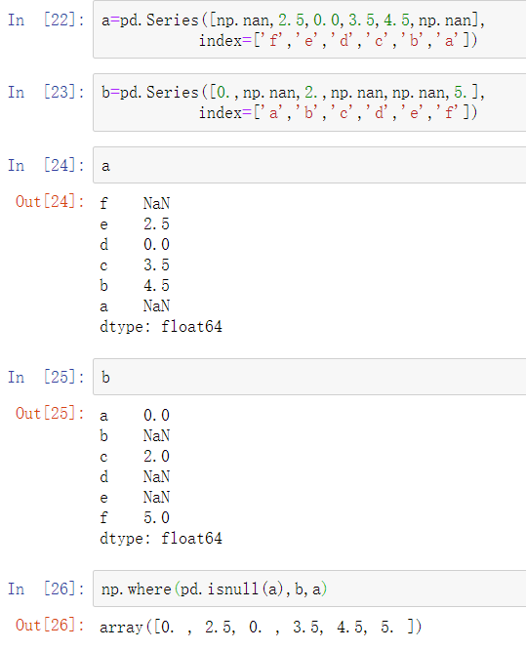Viewport: 526px width, 650px height.
Task: Click the In [25] prompt label
Action: coord(46,377)
